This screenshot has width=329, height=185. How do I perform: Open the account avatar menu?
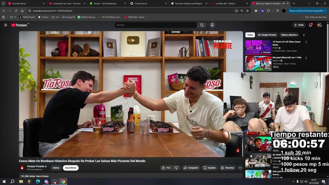pos(319,25)
